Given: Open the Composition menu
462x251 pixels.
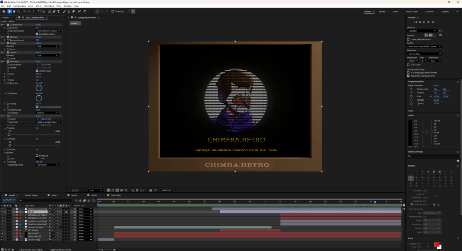Looking at the screenshot, I should coord(19,6).
